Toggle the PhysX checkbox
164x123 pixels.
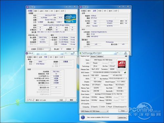pos(107,107)
